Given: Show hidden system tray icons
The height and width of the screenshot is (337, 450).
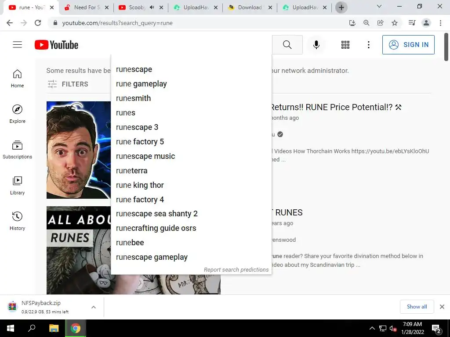Looking at the screenshot, I should (372, 328).
